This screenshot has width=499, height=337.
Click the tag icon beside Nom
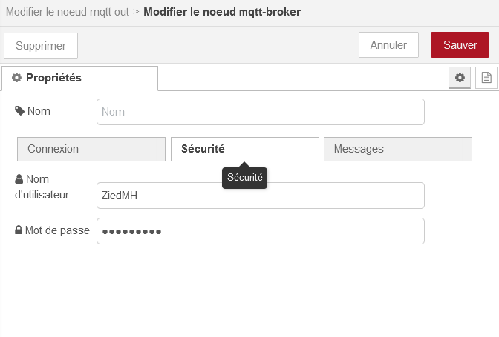19,111
